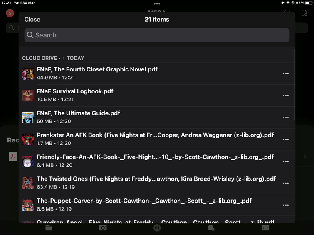The height and width of the screenshot is (235, 314).
Task: Open Cloud Drive folder tab in bottom bar
Action: click(x=49, y=228)
